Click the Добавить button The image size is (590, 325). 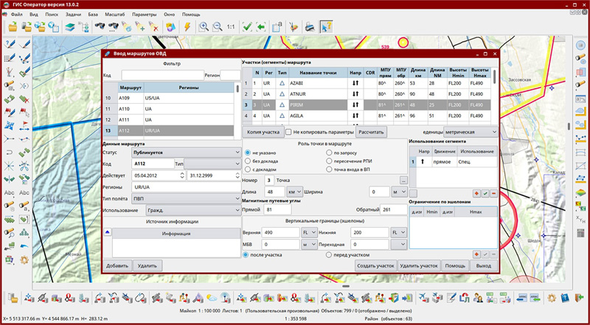[x=117, y=265]
